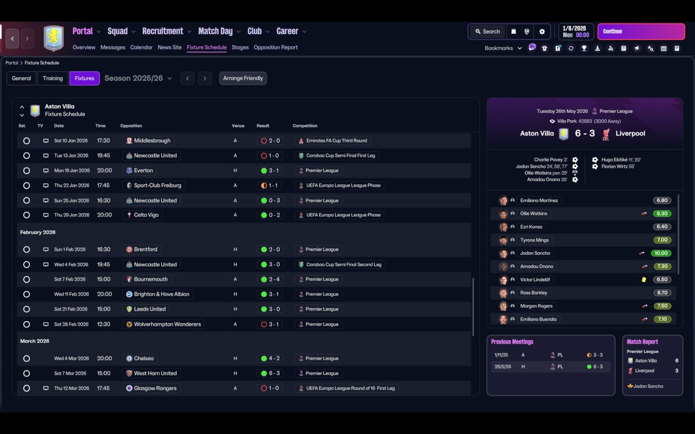The image size is (695, 434).
Task: Switch to the Opposition Report tab
Action: point(276,47)
